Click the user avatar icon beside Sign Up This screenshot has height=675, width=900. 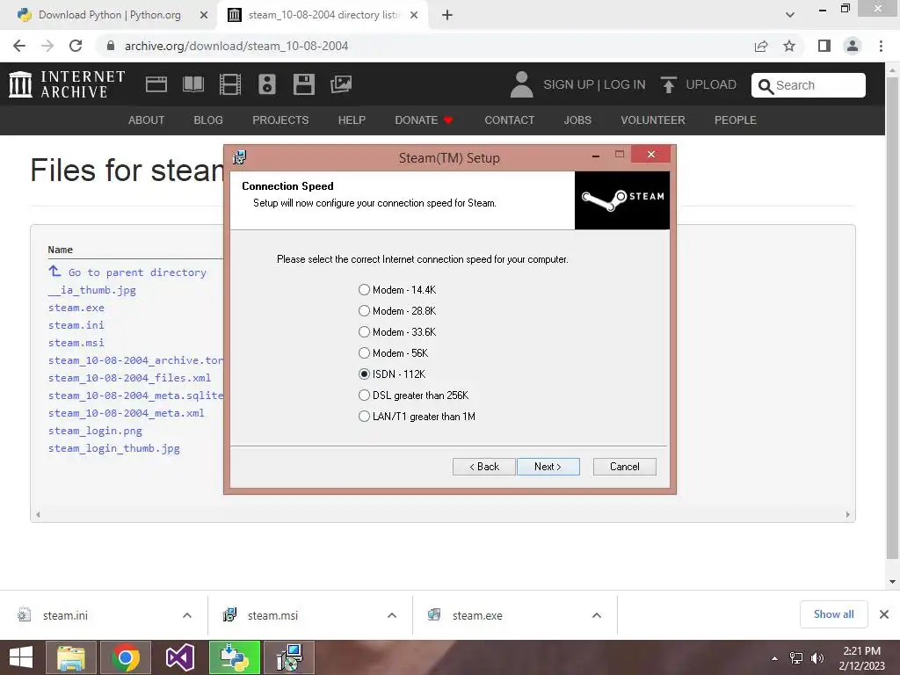pos(521,84)
